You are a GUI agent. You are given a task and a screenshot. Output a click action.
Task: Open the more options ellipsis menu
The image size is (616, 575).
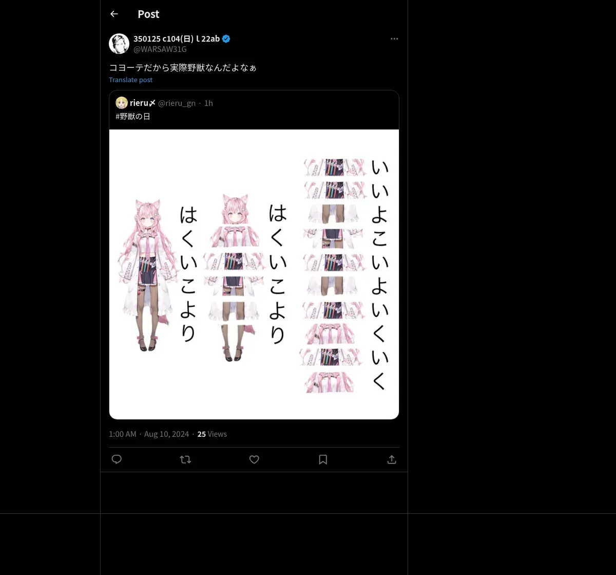tap(394, 39)
